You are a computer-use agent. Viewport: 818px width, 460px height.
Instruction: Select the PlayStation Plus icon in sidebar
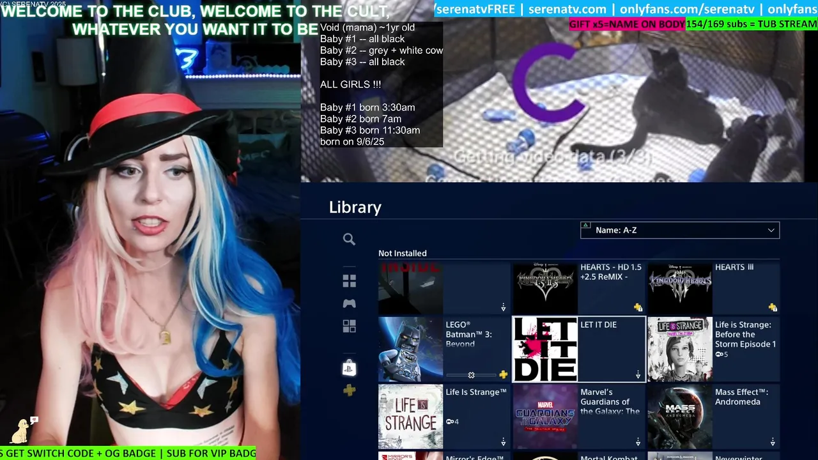tap(349, 390)
